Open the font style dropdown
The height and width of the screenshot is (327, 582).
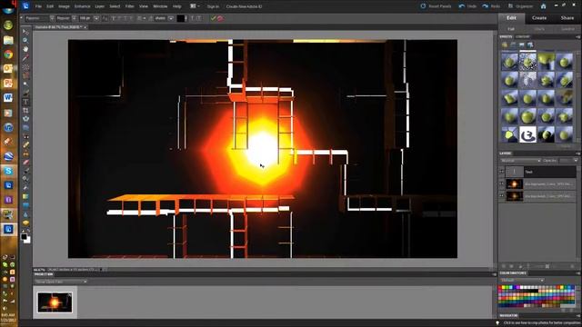[75, 18]
